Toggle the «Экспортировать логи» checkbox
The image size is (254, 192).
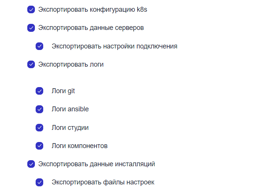[x=31, y=64]
